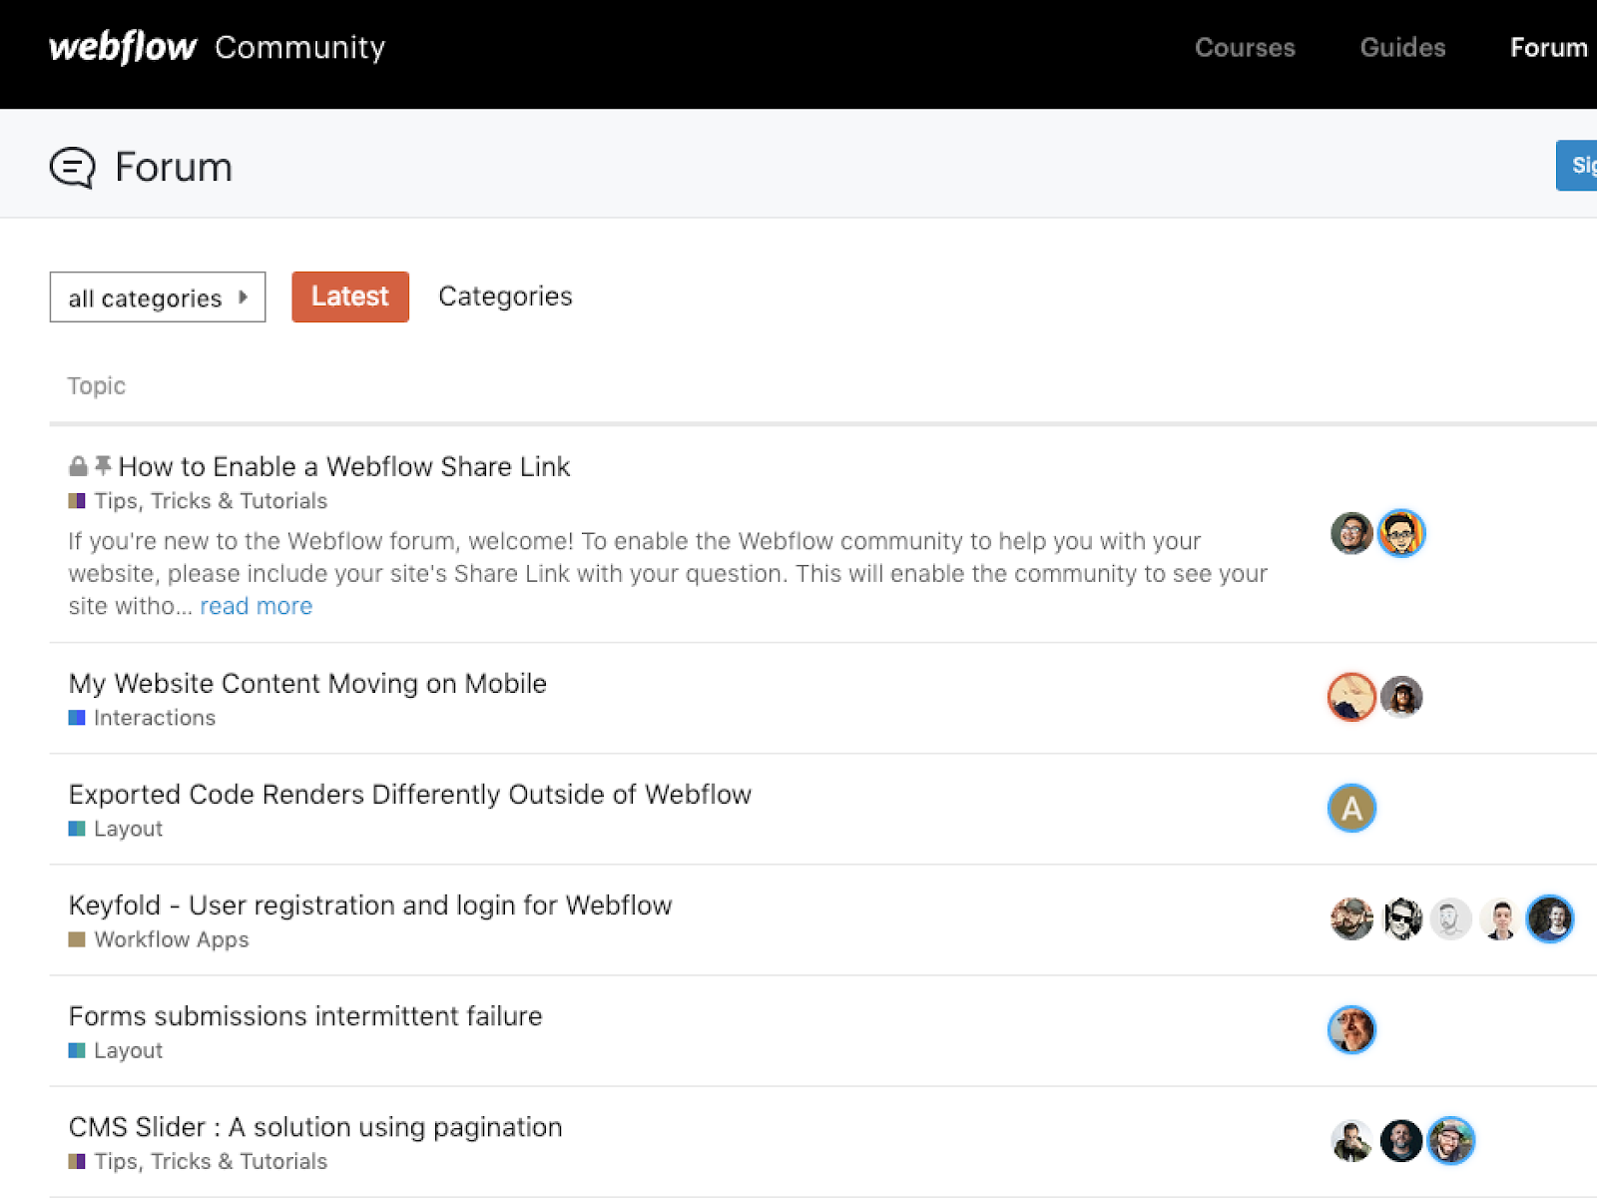1597x1198 pixels.
Task: Click the Community header text
Action: click(x=299, y=47)
